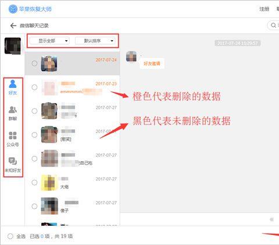
Task: Select radio for the emmmmm chat row
Action: click(x=34, y=87)
